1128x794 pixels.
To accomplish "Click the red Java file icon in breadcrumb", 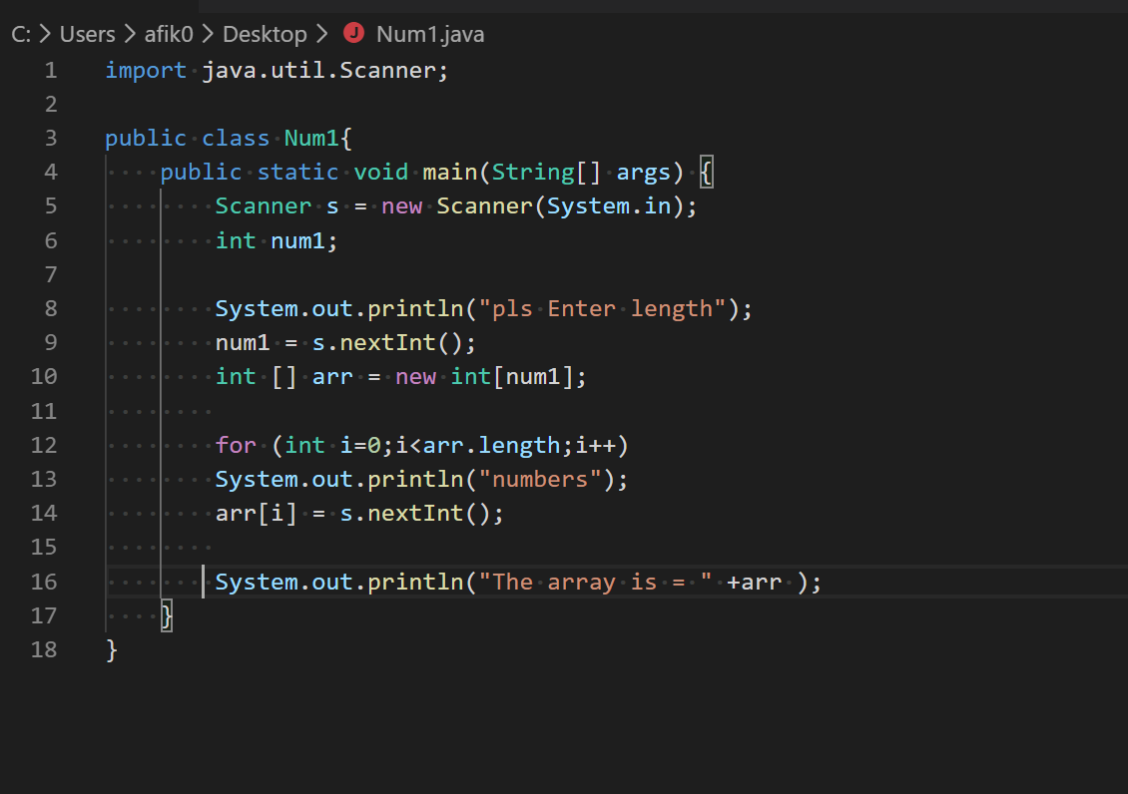I will [x=353, y=34].
